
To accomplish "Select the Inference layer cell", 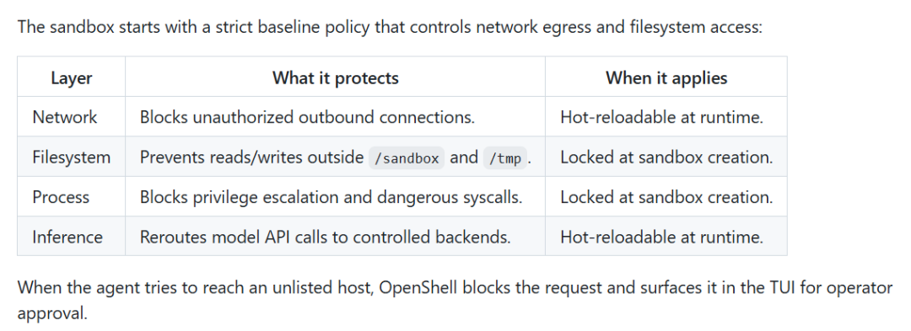I will click(x=71, y=237).
